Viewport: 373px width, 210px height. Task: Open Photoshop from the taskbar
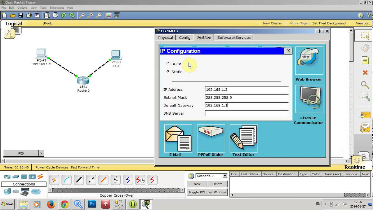[92, 204]
